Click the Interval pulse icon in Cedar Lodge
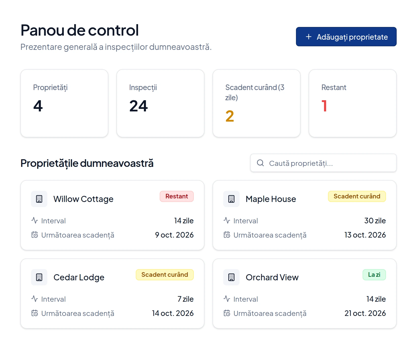The height and width of the screenshot is (349, 417). [x=35, y=299]
